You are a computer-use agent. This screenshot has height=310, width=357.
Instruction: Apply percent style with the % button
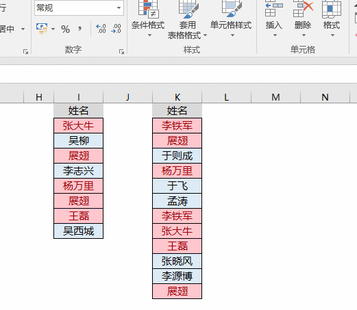[x=66, y=29]
